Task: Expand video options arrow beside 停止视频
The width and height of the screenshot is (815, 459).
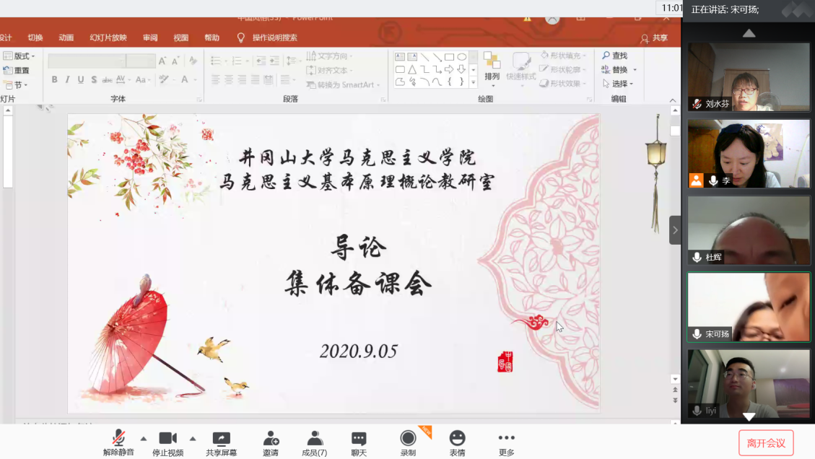Action: tap(193, 438)
